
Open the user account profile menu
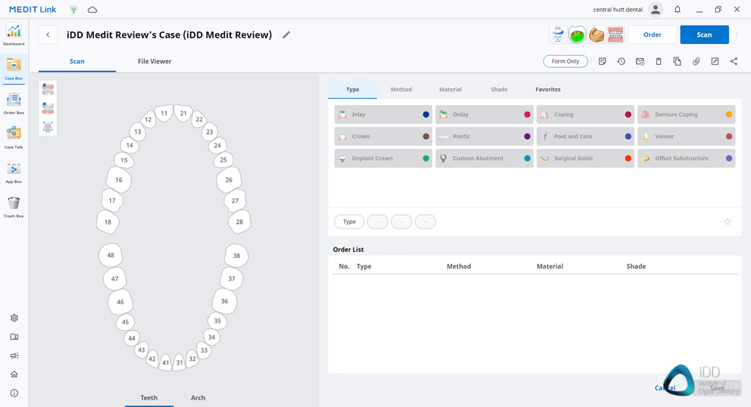(x=655, y=9)
